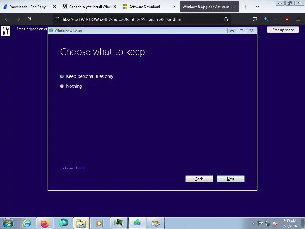Show hidden system tray icons

pos(253,223)
